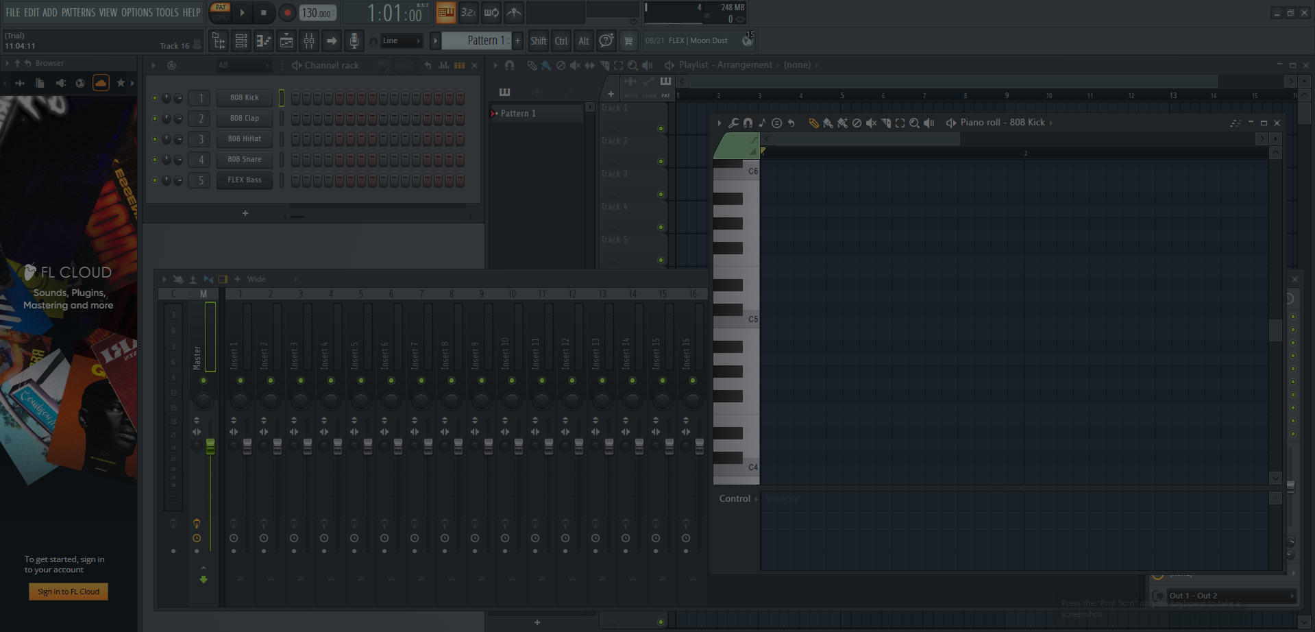Mute Insert 1 mixer track LED
Image resolution: width=1315 pixels, height=632 pixels.
241,380
